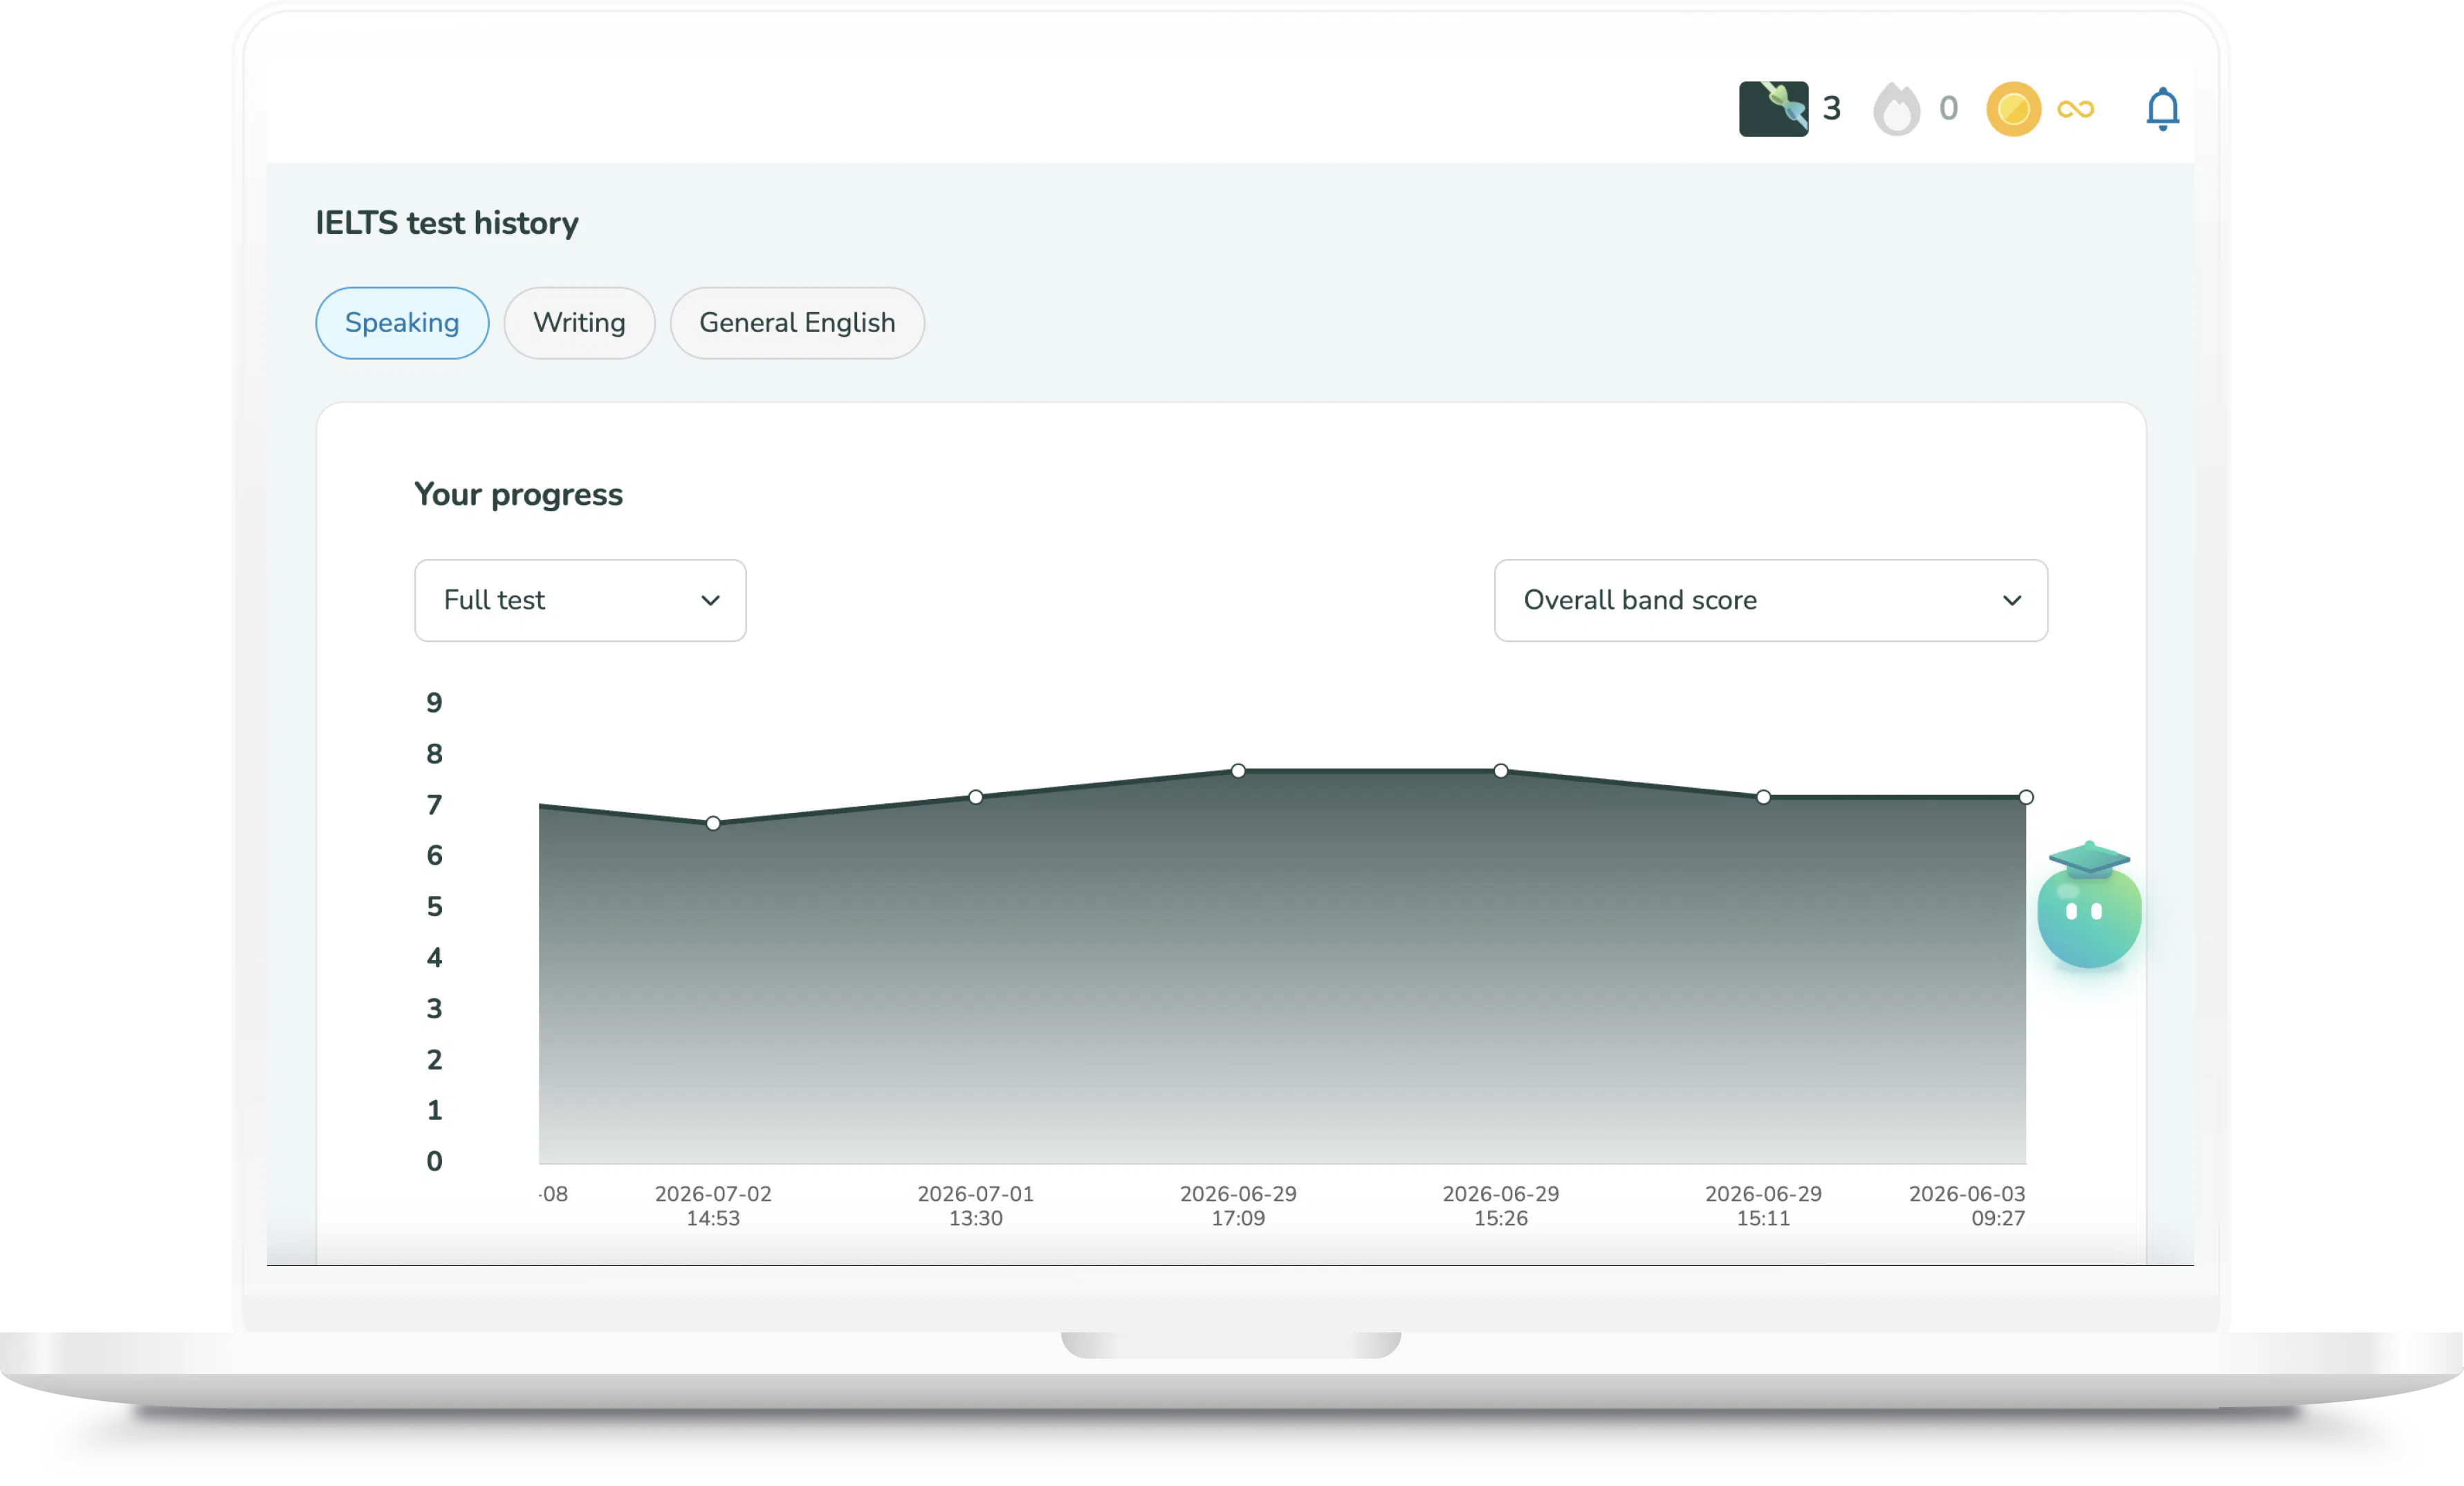Click the streak count '0'
The height and width of the screenshot is (1486, 2464).
pyautogui.click(x=1948, y=109)
